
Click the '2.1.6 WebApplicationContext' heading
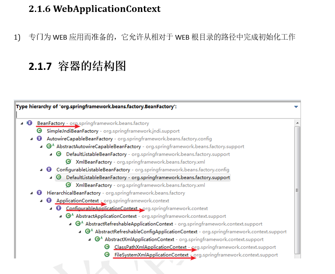(x=94, y=9)
